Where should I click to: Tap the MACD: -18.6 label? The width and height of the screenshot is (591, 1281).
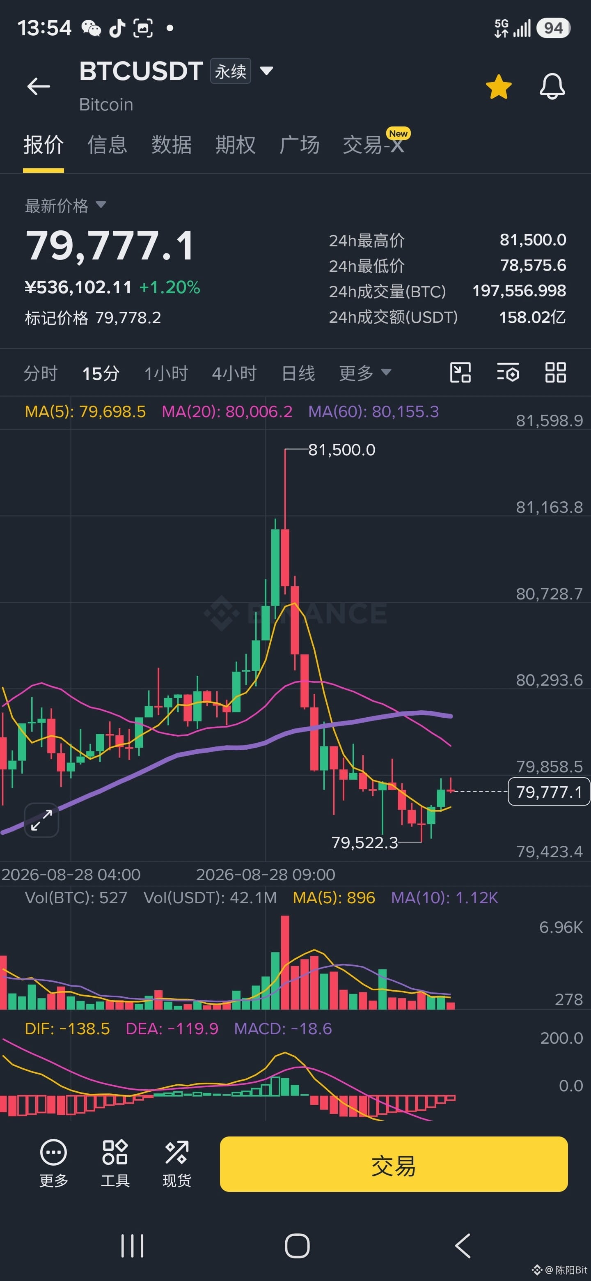point(283,1028)
